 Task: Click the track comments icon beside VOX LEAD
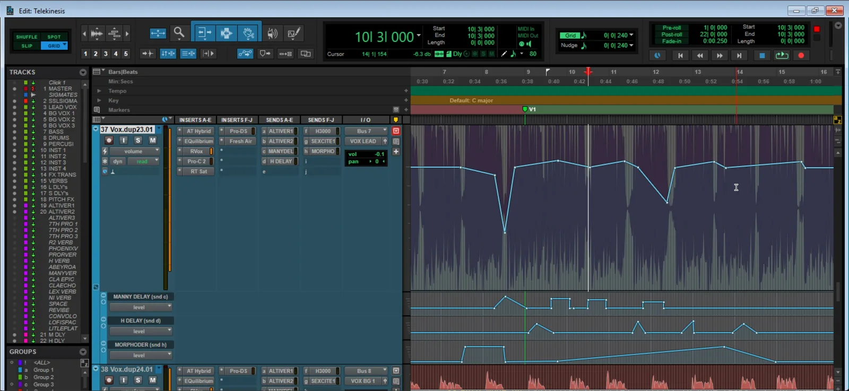tap(396, 141)
